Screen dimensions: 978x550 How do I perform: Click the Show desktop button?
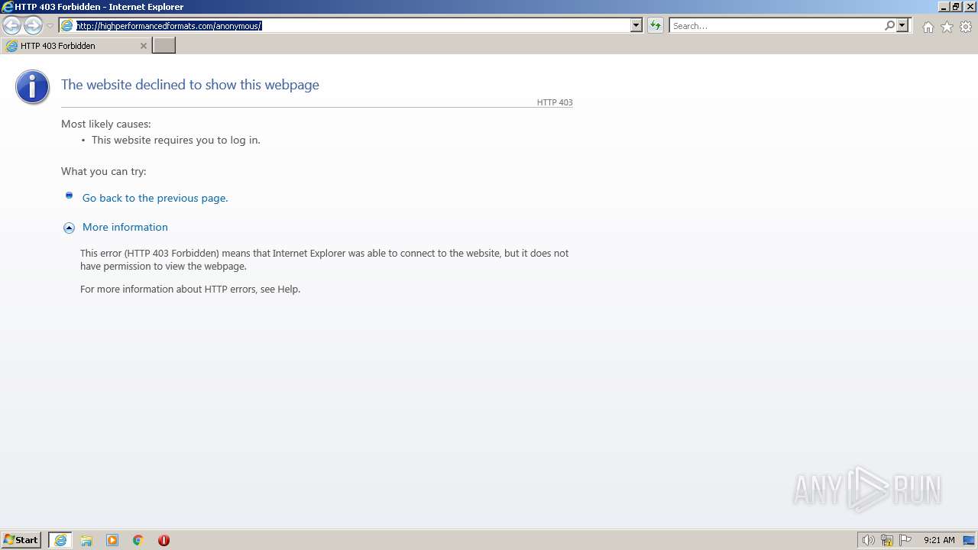[970, 540]
